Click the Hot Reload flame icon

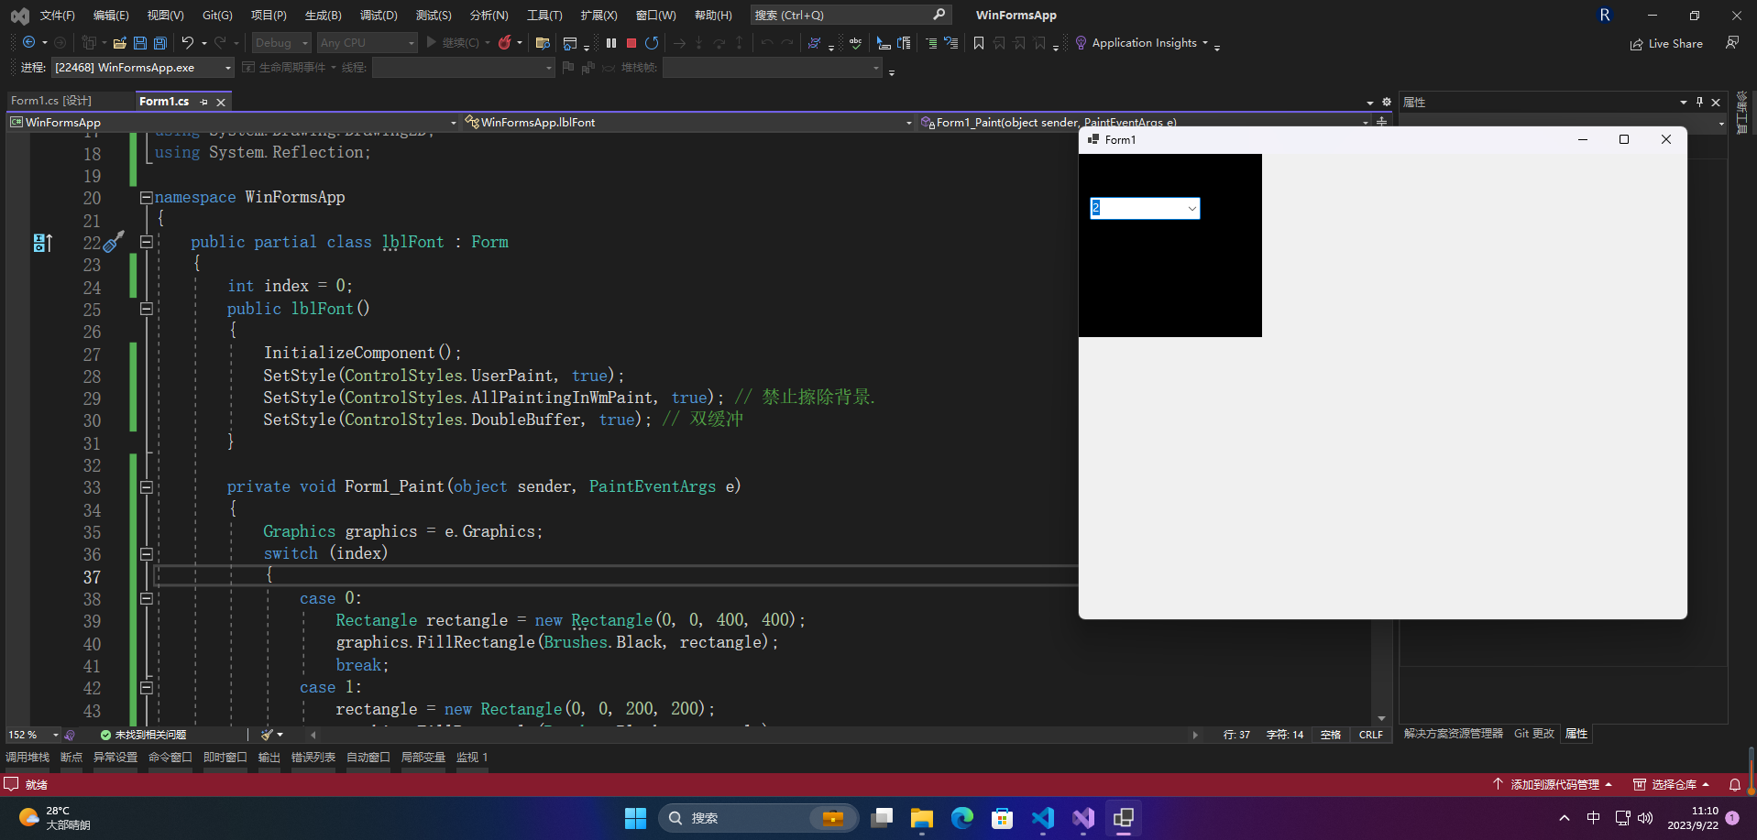pyautogui.click(x=505, y=43)
